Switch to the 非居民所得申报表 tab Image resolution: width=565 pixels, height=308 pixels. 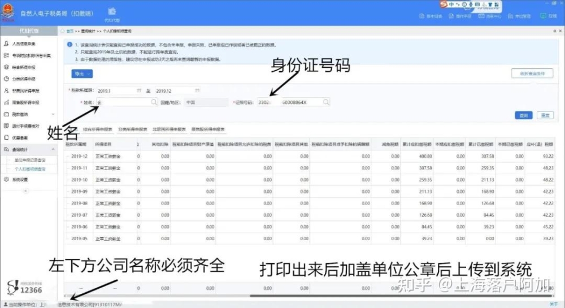[169, 129]
